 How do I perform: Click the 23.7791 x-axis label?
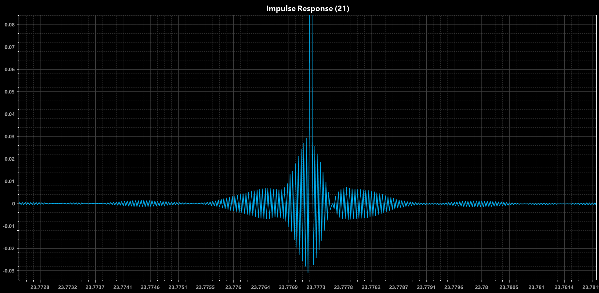(x=426, y=287)
